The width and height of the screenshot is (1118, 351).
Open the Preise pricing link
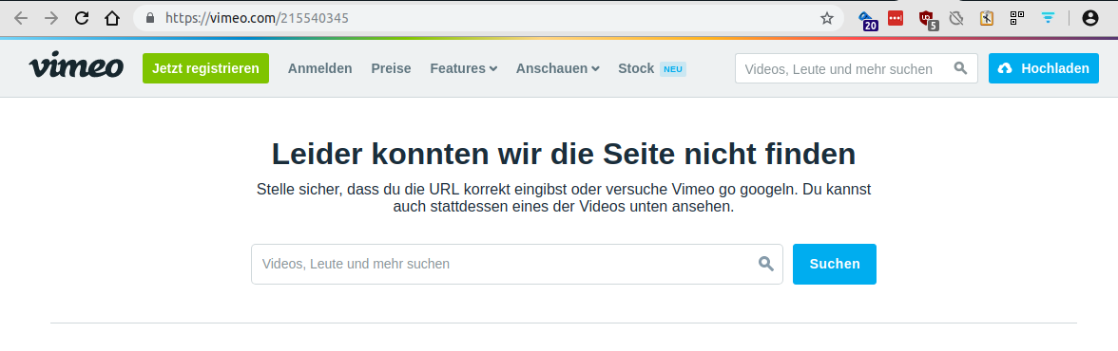click(x=392, y=68)
